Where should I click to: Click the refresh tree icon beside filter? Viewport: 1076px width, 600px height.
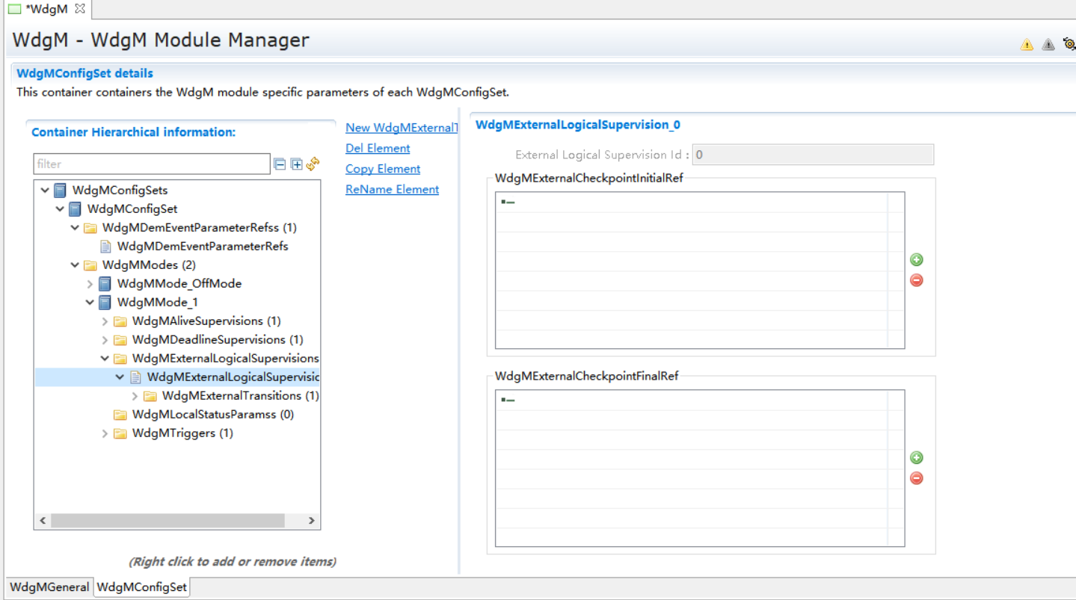tap(313, 164)
